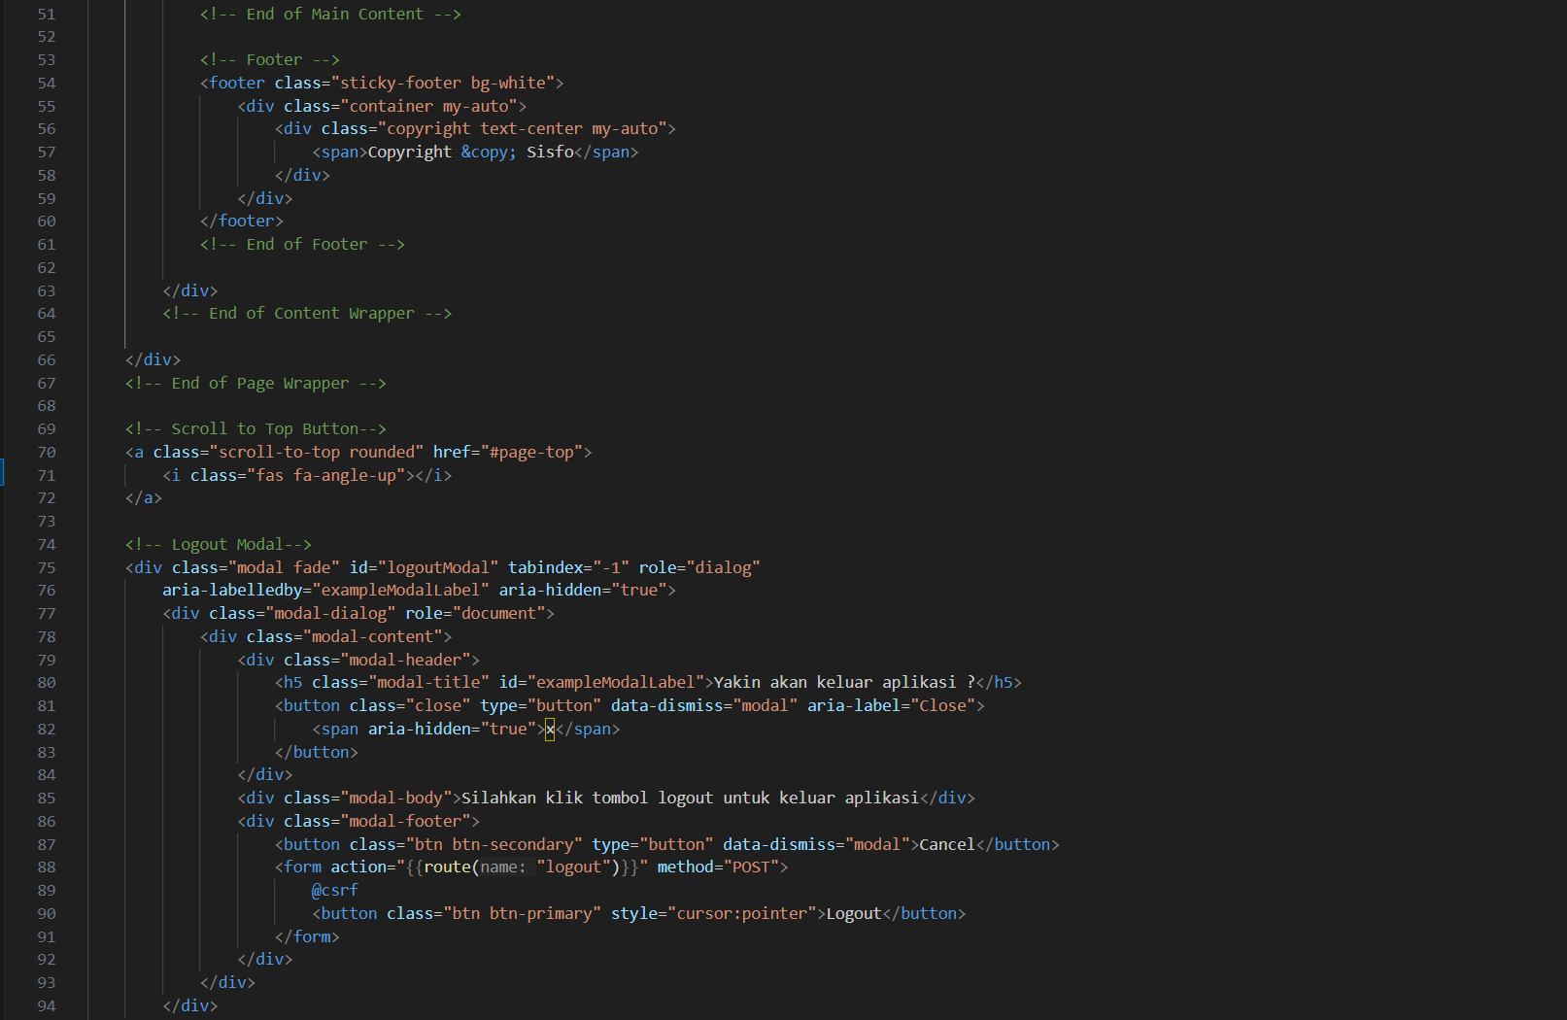This screenshot has height=1020, width=1567.
Task: Click the "name:" parameter hint in route call
Action: pos(501,867)
